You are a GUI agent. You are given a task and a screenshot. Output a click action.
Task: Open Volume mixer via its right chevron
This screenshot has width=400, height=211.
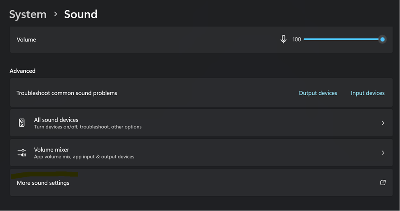coord(383,153)
